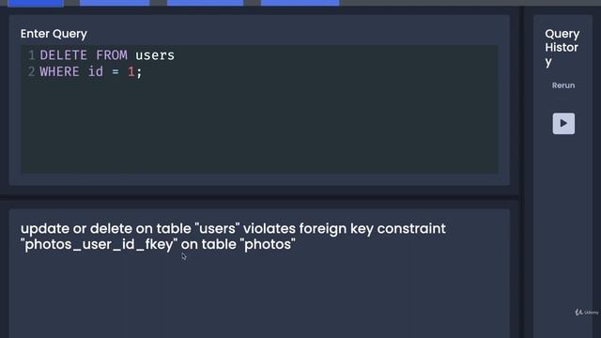Screen dimensions: 601x338
Task: Click line number 1 in editor gutter
Action: [x=31, y=55]
